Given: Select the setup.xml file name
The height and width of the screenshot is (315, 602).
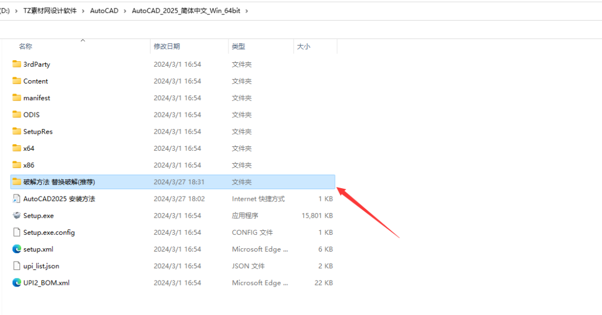Looking at the screenshot, I should pyautogui.click(x=38, y=249).
